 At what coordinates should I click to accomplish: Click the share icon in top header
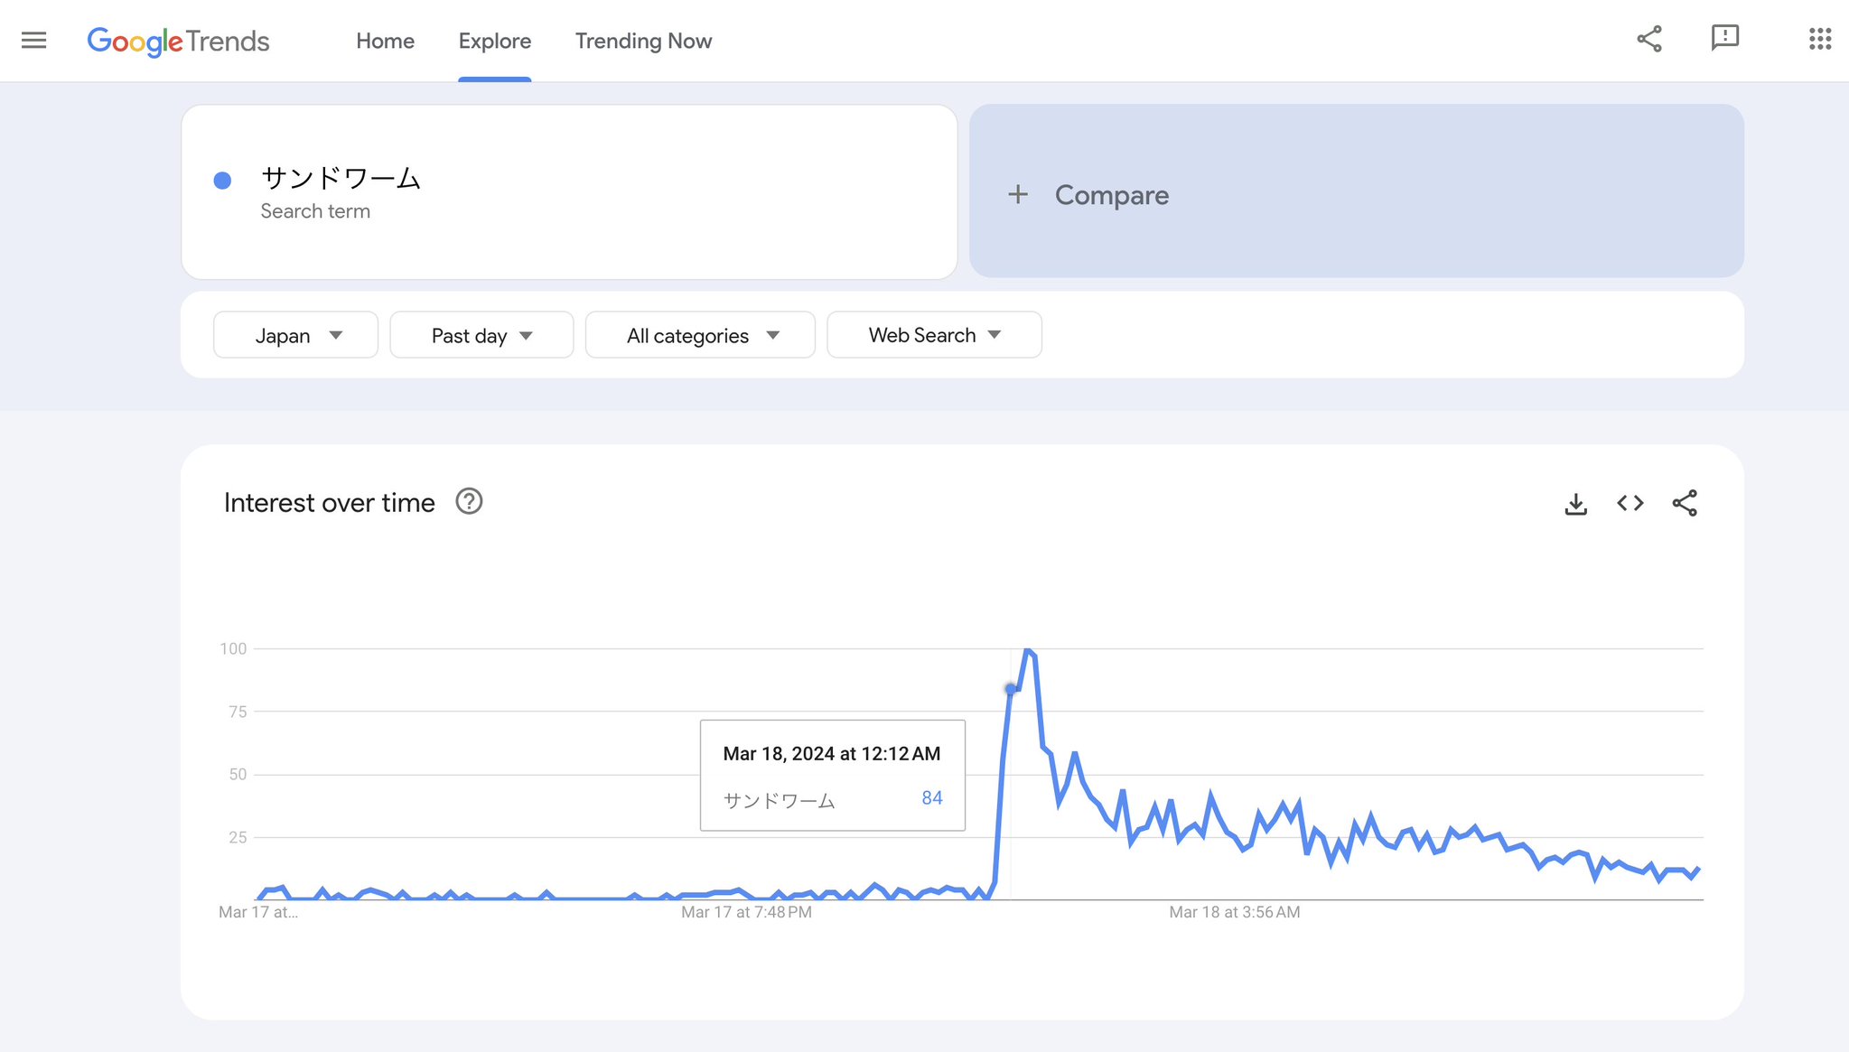1648,39
